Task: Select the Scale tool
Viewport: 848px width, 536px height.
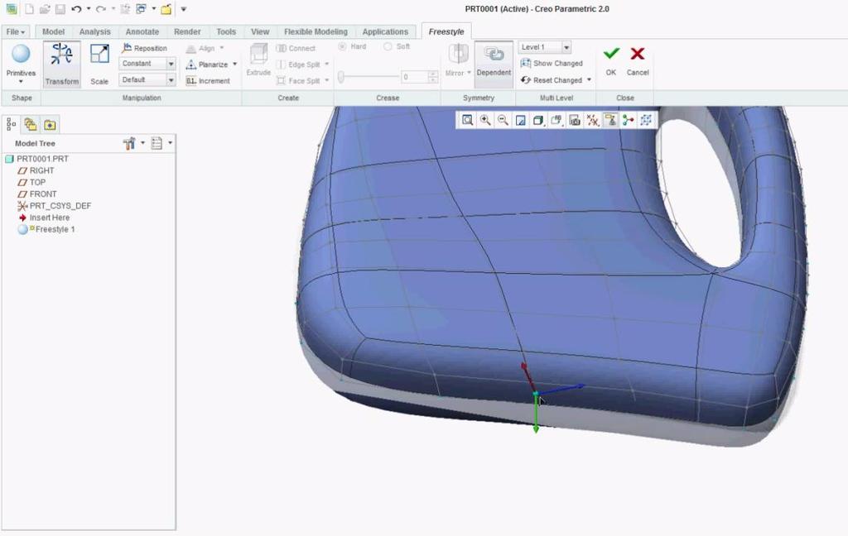Action: click(99, 64)
